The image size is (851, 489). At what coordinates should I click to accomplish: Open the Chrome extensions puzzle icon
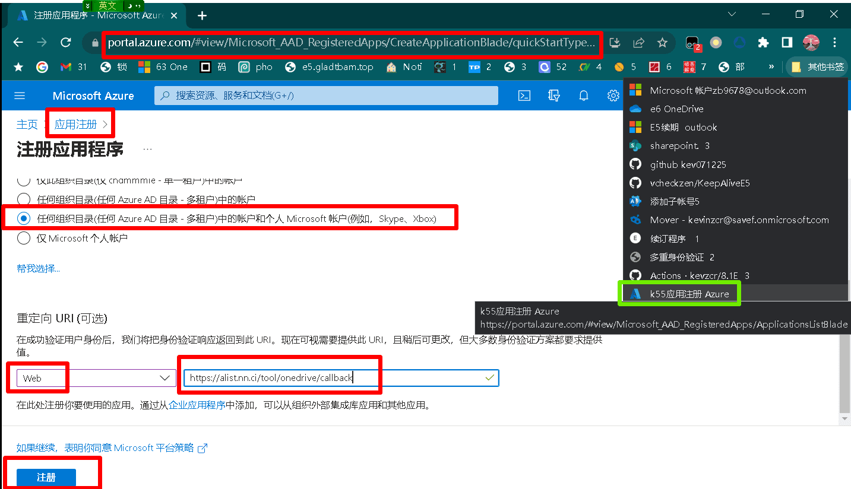763,43
